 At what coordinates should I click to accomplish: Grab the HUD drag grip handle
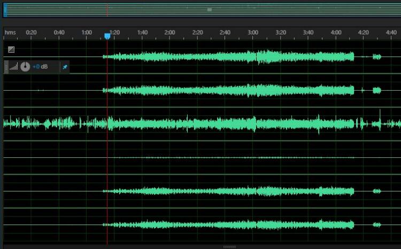click(6, 67)
